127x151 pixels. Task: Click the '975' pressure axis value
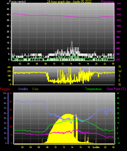pyautogui.click(x=118, y=60)
